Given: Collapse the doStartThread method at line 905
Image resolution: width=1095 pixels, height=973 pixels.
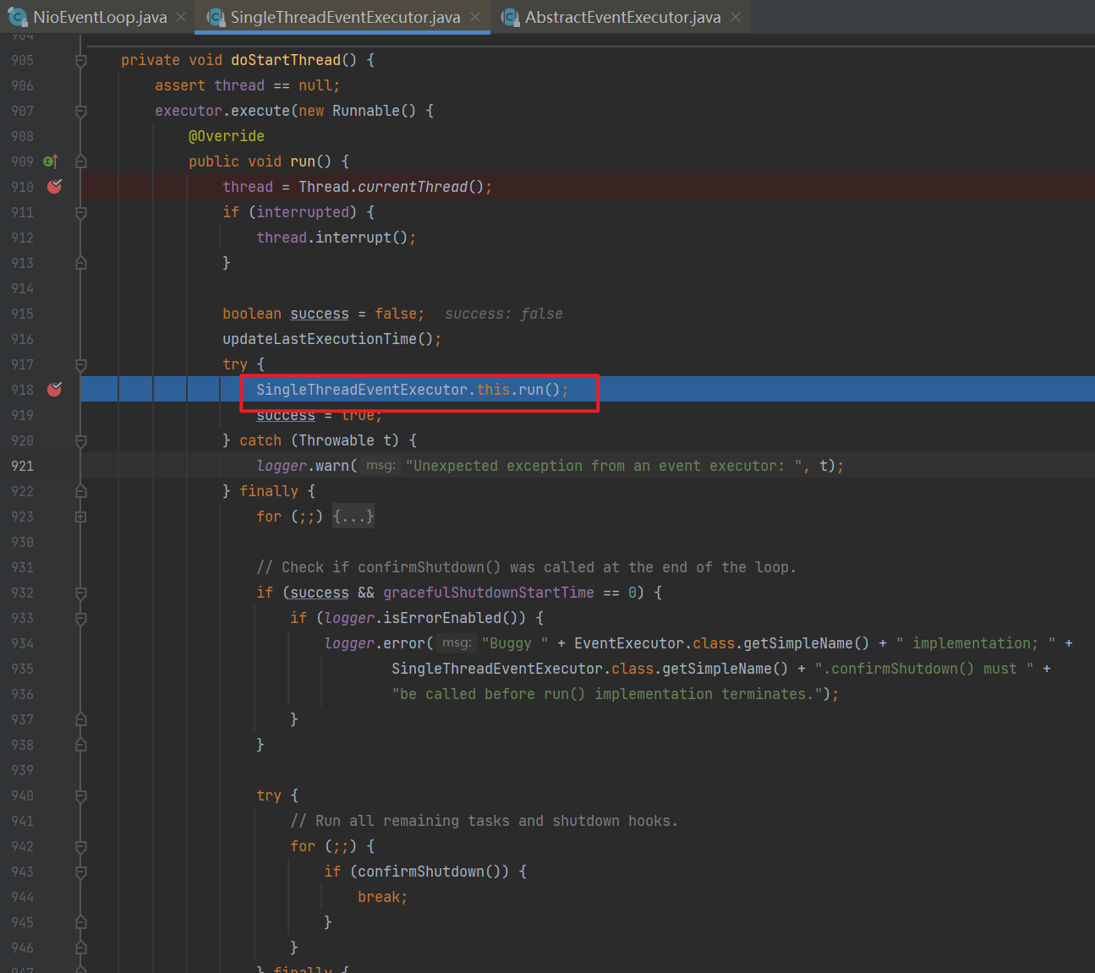Looking at the screenshot, I should pos(81,60).
